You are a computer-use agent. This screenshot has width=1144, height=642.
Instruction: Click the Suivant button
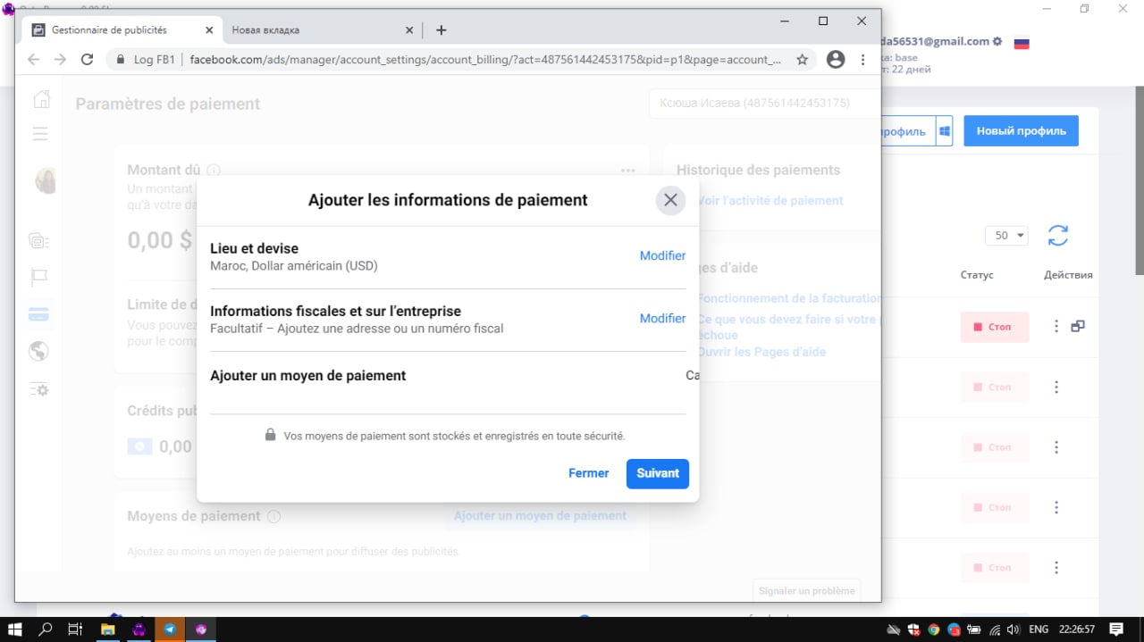[658, 473]
